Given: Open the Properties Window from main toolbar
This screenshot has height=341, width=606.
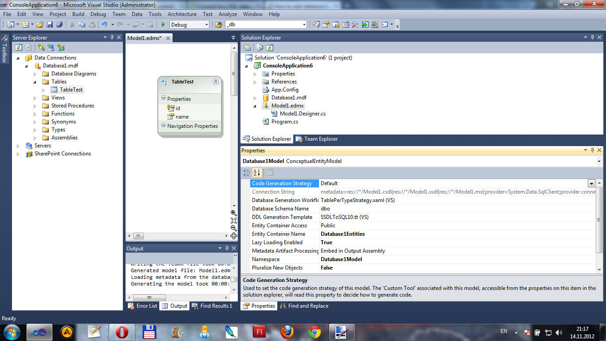Looking at the screenshot, I should point(326,25).
